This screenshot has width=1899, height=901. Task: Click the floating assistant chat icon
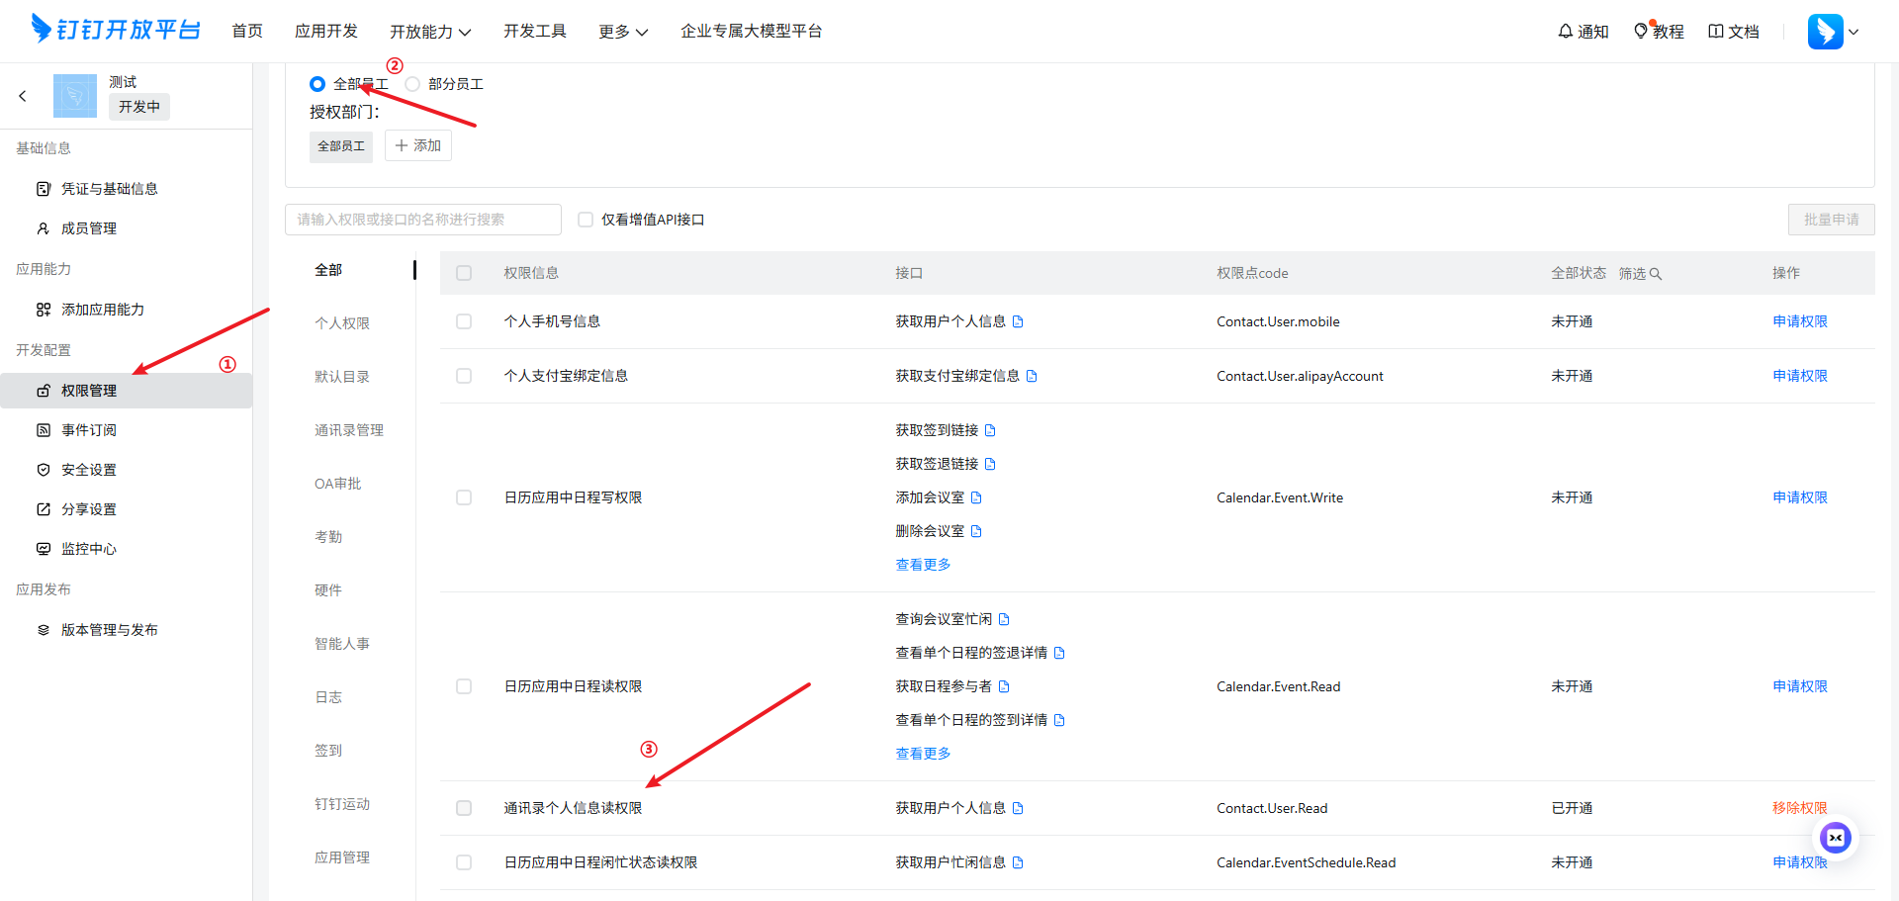tap(1836, 838)
